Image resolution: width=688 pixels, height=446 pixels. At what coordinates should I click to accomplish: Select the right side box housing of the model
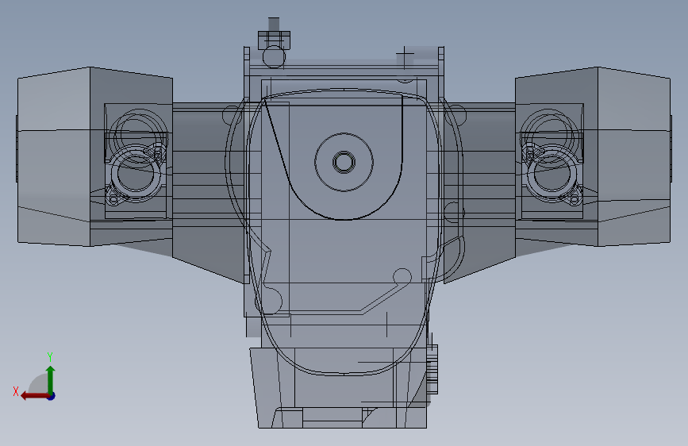[x=593, y=156]
